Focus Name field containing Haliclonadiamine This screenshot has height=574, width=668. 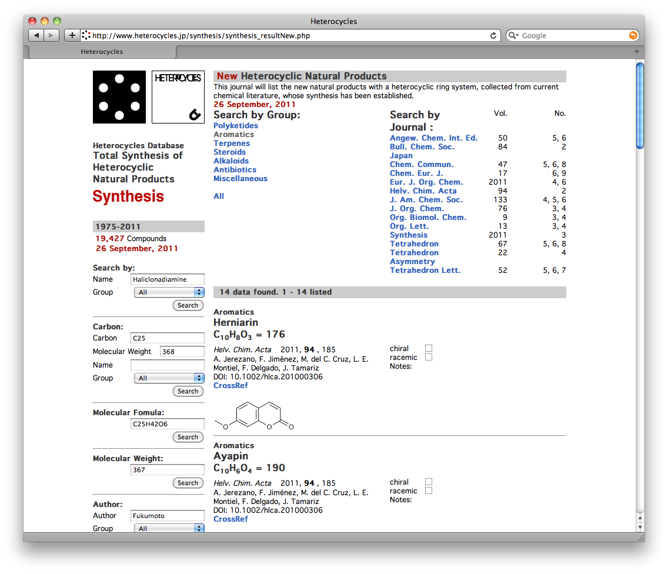168,279
